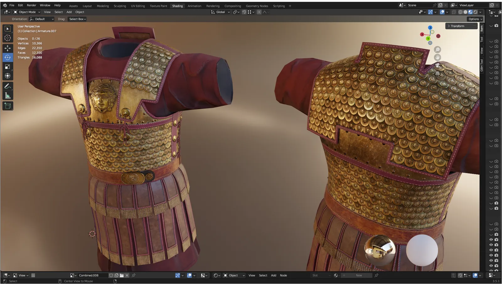Choose the Measure tool
This screenshot has height=284, width=502.
coord(8,96)
